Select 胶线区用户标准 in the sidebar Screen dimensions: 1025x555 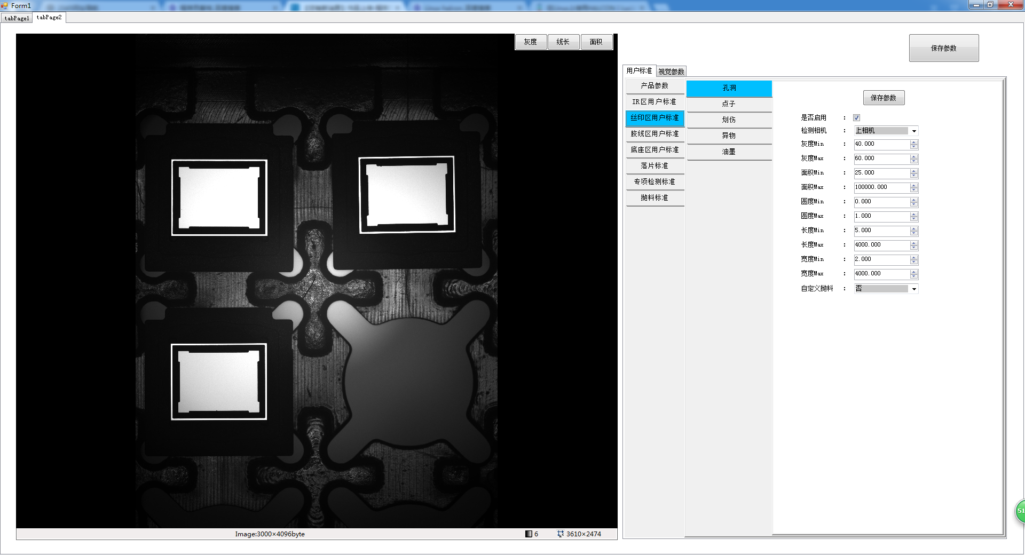[655, 134]
